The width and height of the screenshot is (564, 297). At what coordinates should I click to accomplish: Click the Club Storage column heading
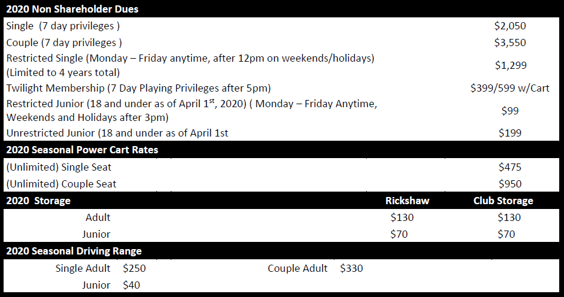[x=503, y=201]
